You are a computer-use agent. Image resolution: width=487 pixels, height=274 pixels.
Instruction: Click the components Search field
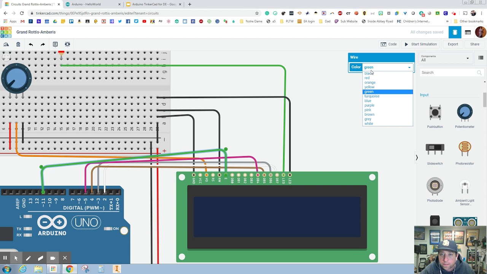[x=451, y=73]
